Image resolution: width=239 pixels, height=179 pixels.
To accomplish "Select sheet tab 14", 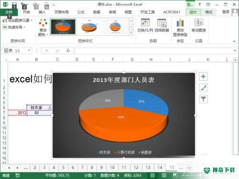I will (x=160, y=168).
